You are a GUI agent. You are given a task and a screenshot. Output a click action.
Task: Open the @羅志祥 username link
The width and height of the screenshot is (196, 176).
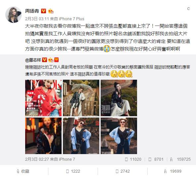pos(33,60)
